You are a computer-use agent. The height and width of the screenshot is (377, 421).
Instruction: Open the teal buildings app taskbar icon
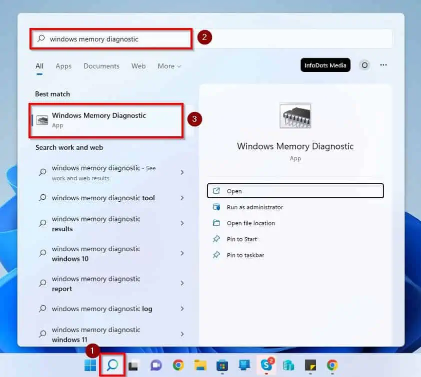coord(288,365)
